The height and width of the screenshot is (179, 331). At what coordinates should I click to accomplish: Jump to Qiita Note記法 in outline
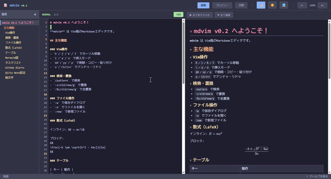[x=15, y=73]
